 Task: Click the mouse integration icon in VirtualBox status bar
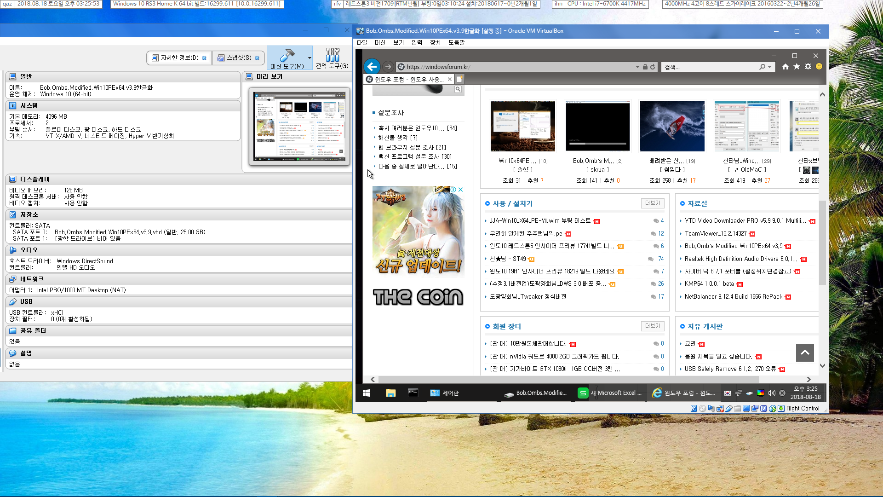pos(773,408)
